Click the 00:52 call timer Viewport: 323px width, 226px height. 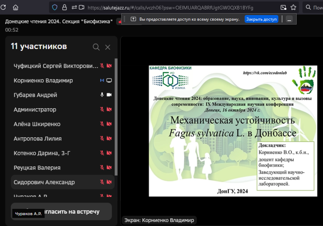(12, 30)
